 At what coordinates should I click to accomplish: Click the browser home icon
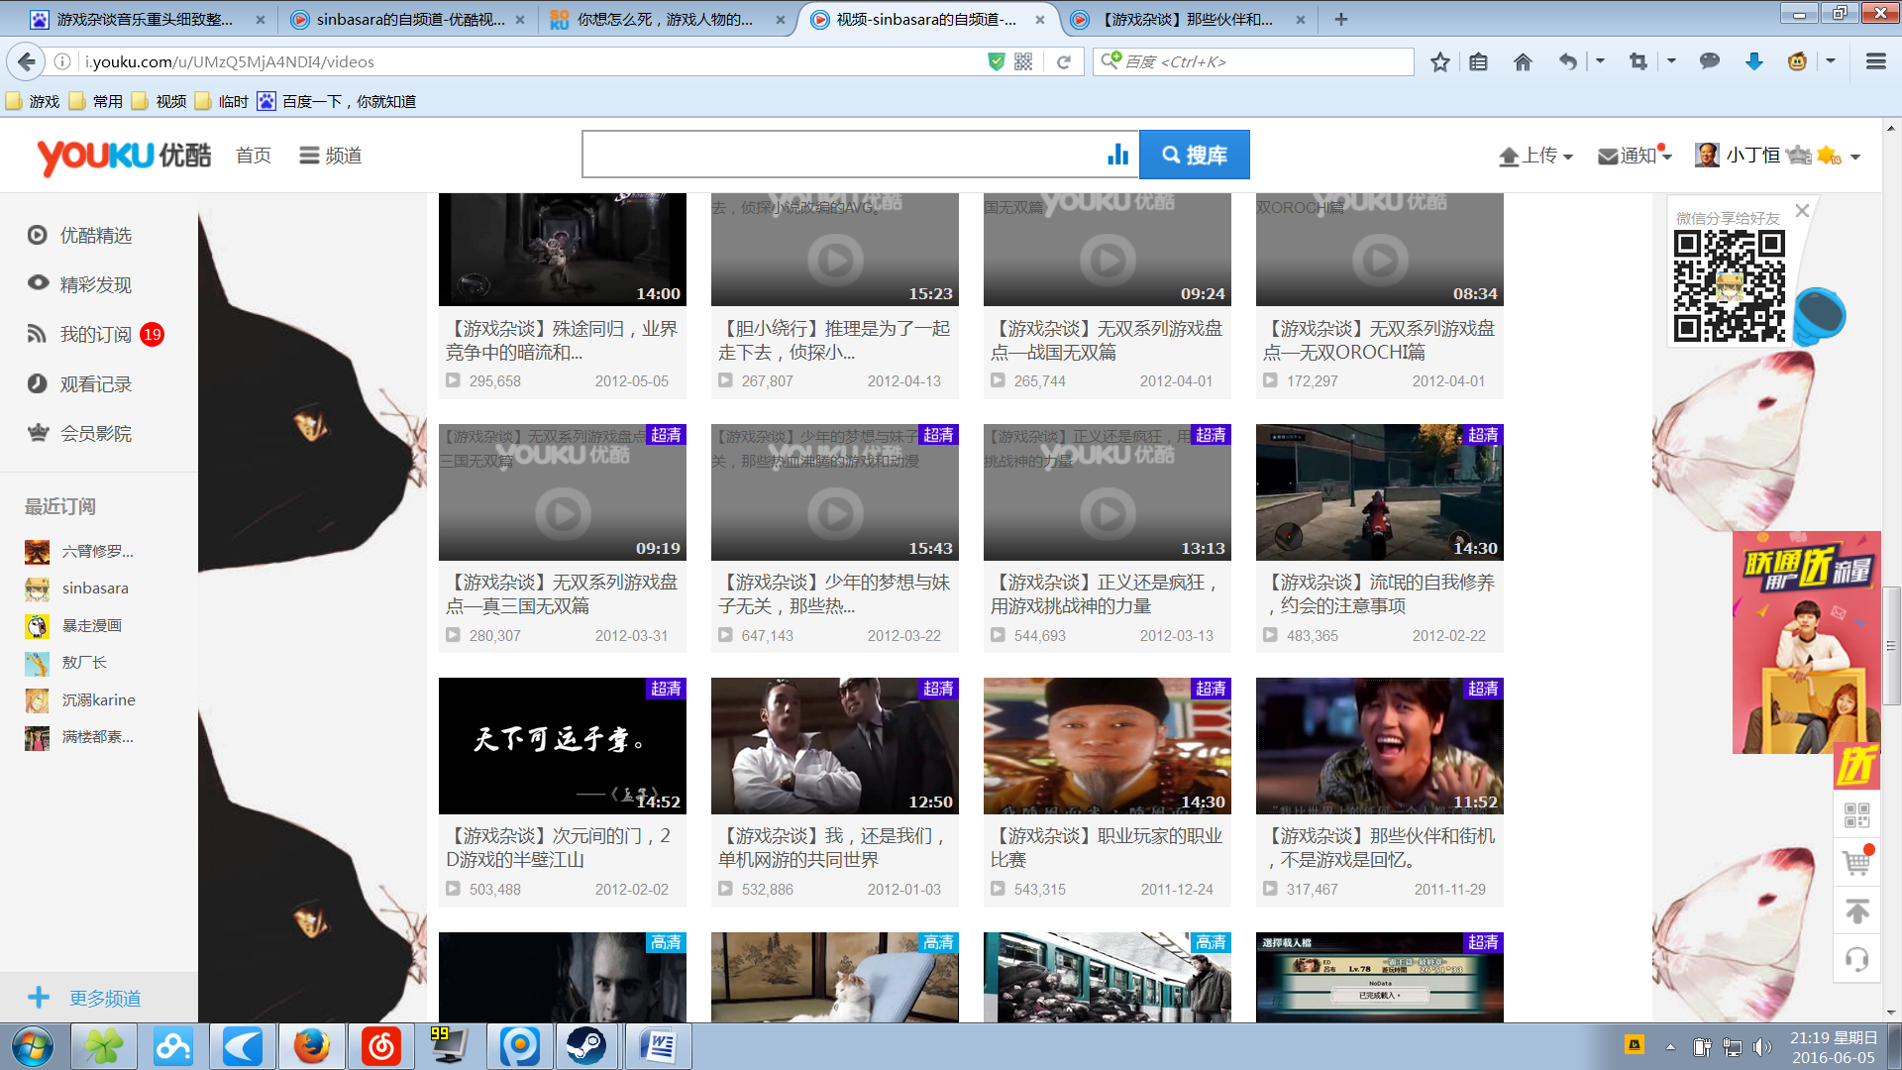[x=1523, y=62]
